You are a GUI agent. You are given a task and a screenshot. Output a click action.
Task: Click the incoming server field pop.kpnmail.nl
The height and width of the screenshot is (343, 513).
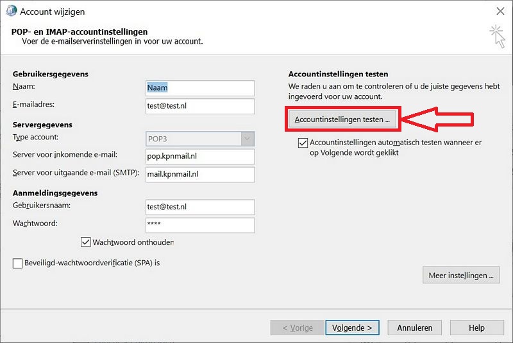tap(200, 157)
